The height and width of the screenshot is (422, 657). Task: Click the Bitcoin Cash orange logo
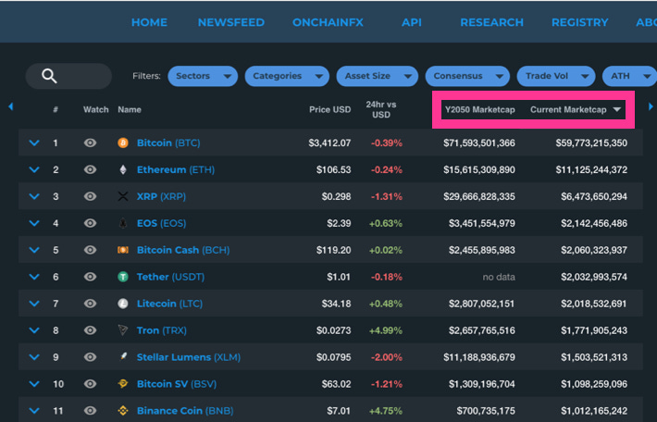(x=123, y=250)
